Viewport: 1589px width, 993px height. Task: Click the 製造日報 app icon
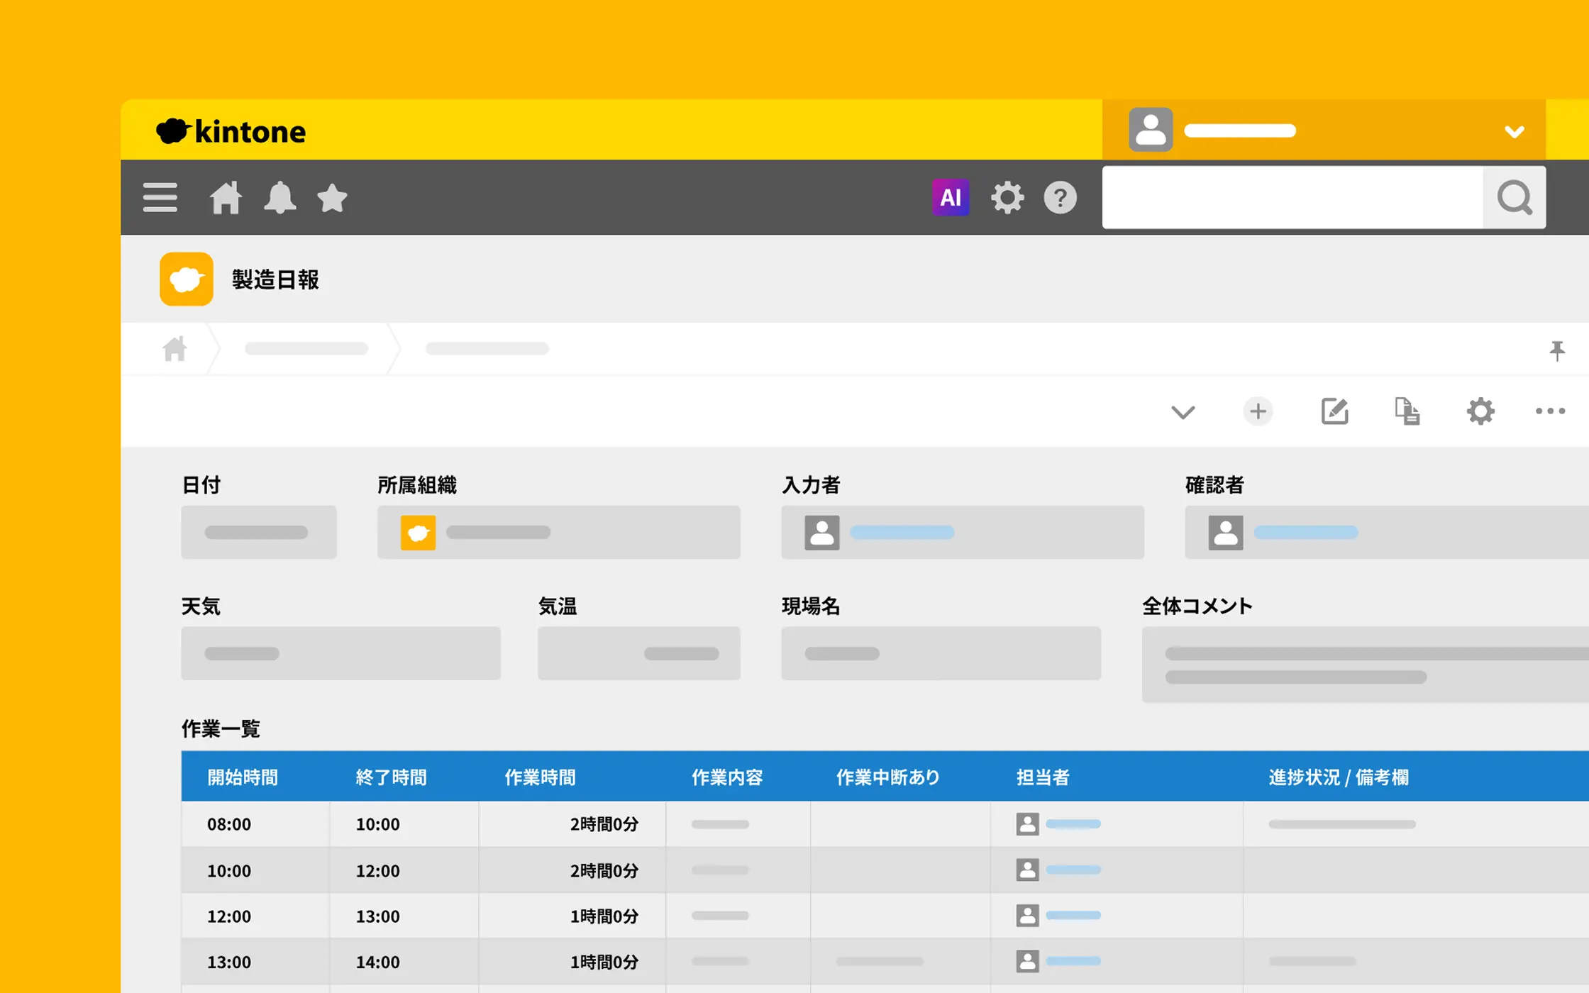pos(187,279)
